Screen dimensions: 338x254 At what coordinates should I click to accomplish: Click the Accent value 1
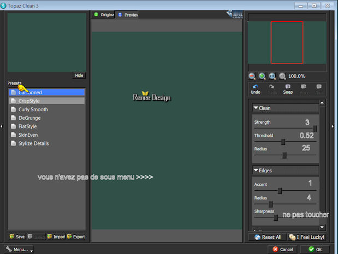[x=310, y=183]
